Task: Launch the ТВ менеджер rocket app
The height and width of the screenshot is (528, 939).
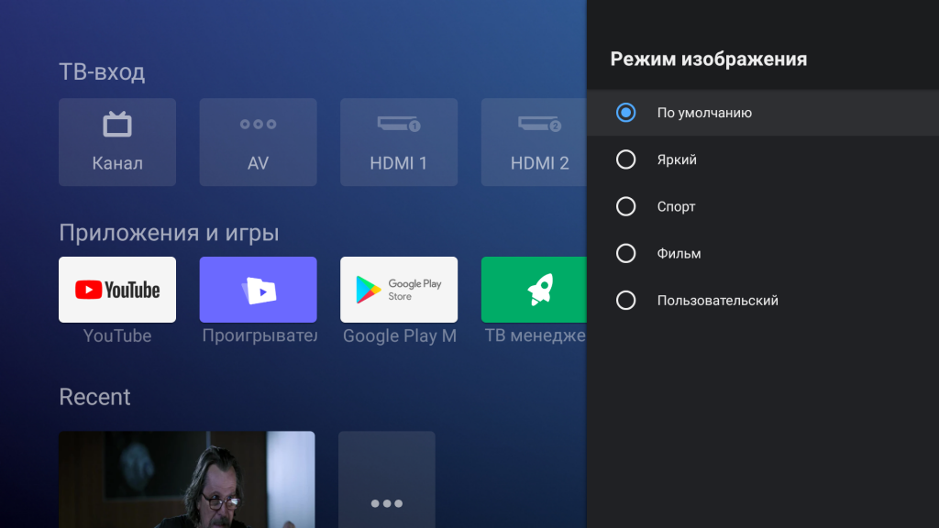Action: click(x=534, y=290)
